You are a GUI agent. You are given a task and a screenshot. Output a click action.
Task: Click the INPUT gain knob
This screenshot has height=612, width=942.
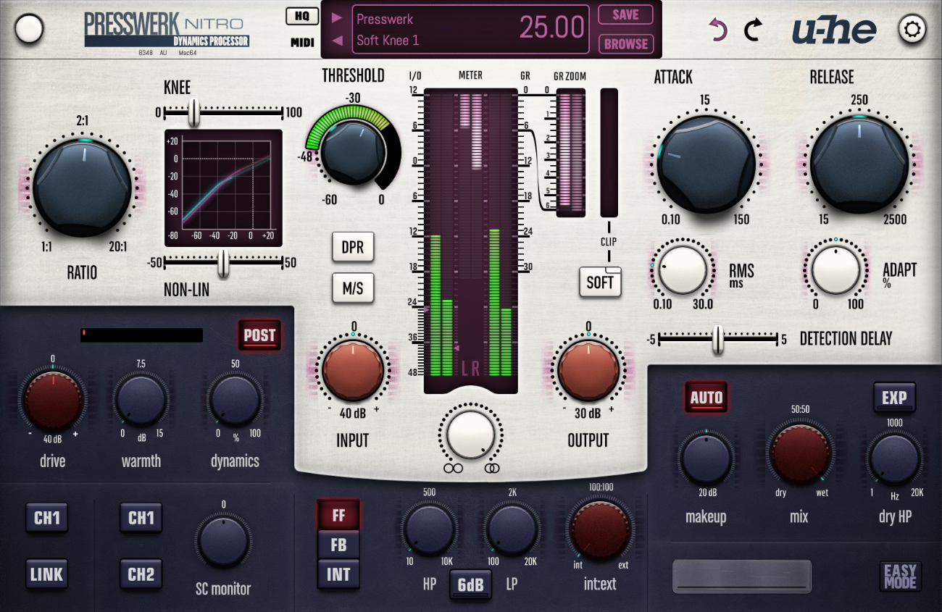tap(353, 371)
